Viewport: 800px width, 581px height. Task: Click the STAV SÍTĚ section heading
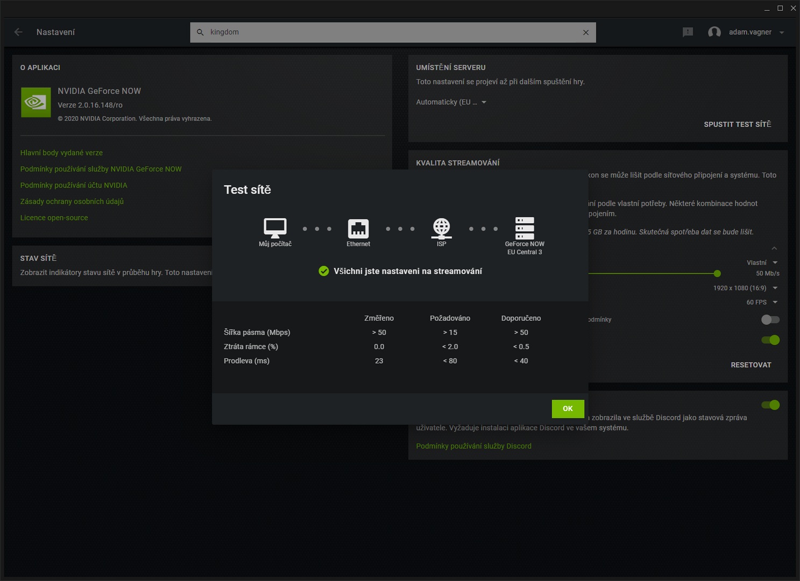(38, 258)
